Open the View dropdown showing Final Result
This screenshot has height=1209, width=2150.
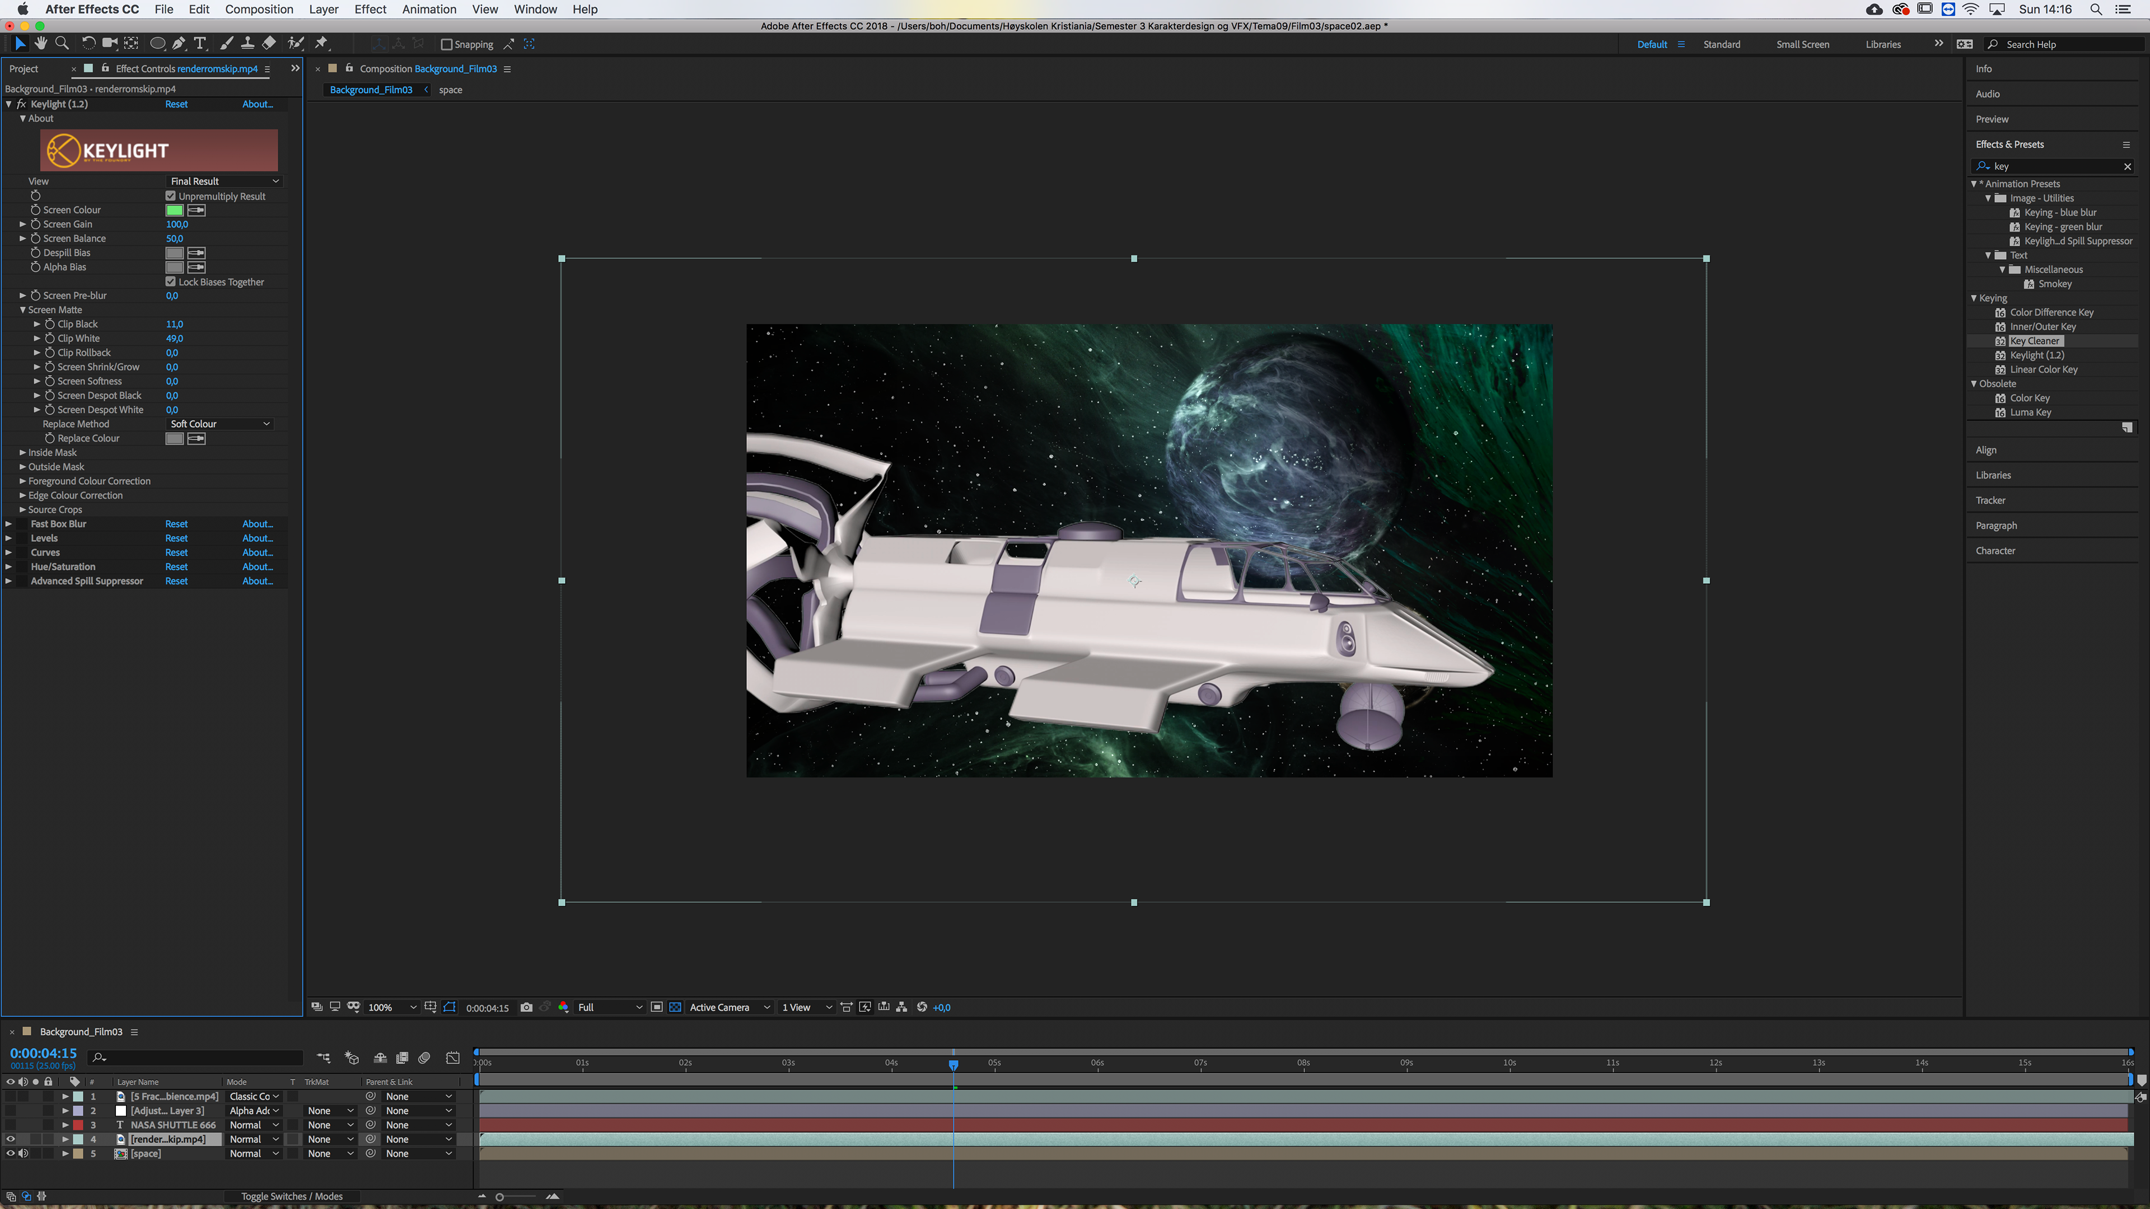point(224,181)
